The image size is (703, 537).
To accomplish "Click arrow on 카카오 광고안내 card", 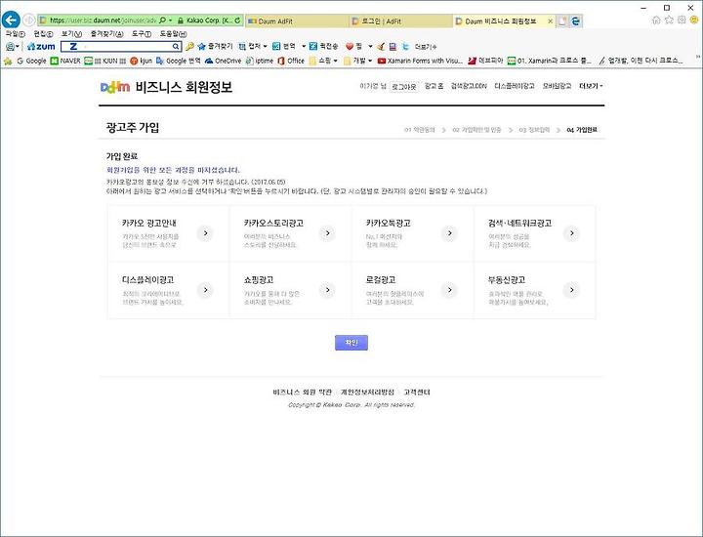I will [x=205, y=233].
